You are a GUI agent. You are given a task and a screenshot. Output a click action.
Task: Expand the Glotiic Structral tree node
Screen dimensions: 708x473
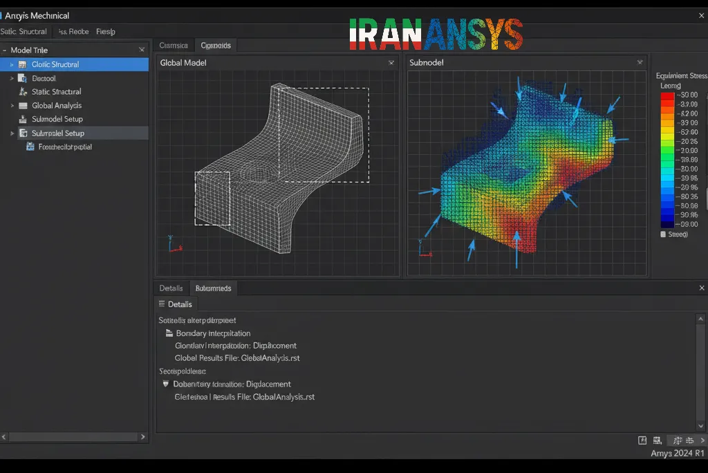pyautogui.click(x=12, y=64)
